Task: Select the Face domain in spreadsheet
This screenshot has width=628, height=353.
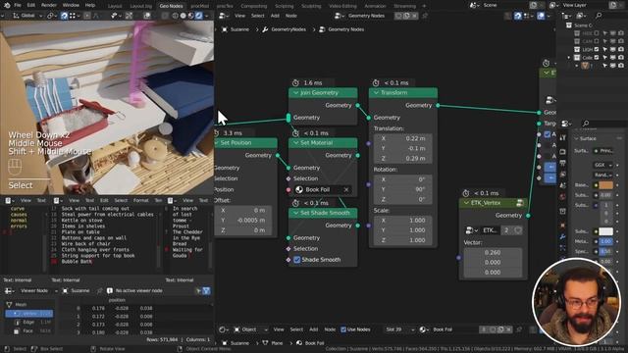Action: pyautogui.click(x=28, y=331)
